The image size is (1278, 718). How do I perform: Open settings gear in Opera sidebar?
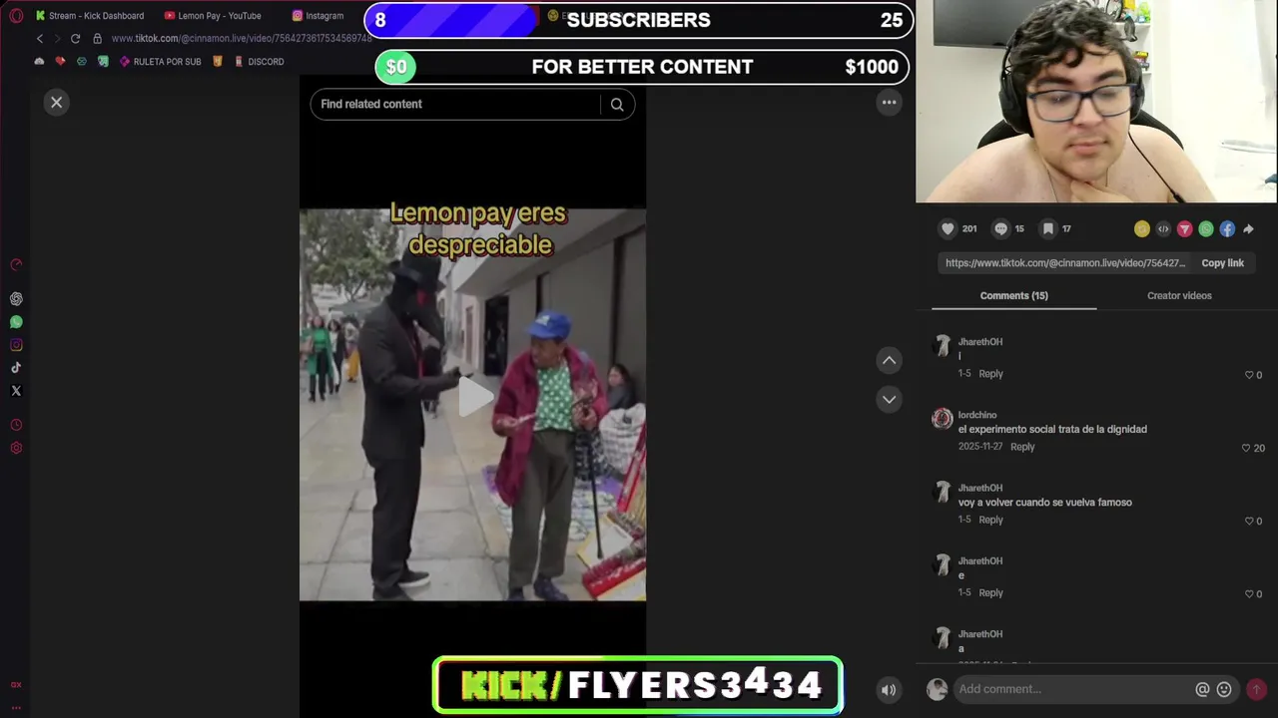pos(16,448)
